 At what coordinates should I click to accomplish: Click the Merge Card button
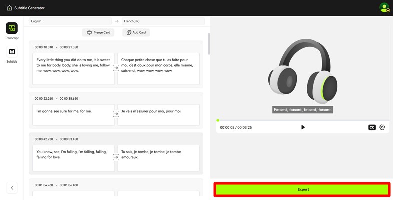pyautogui.click(x=98, y=32)
